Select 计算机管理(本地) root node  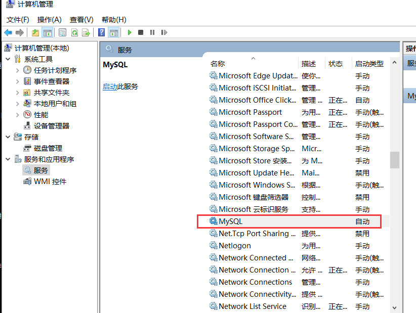41,48
